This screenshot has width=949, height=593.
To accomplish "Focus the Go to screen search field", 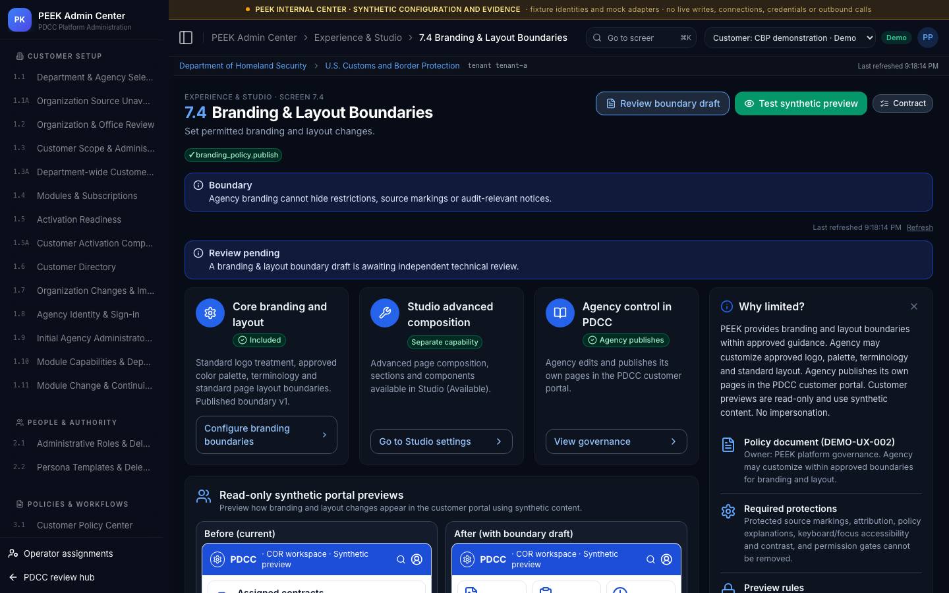I will (641, 38).
